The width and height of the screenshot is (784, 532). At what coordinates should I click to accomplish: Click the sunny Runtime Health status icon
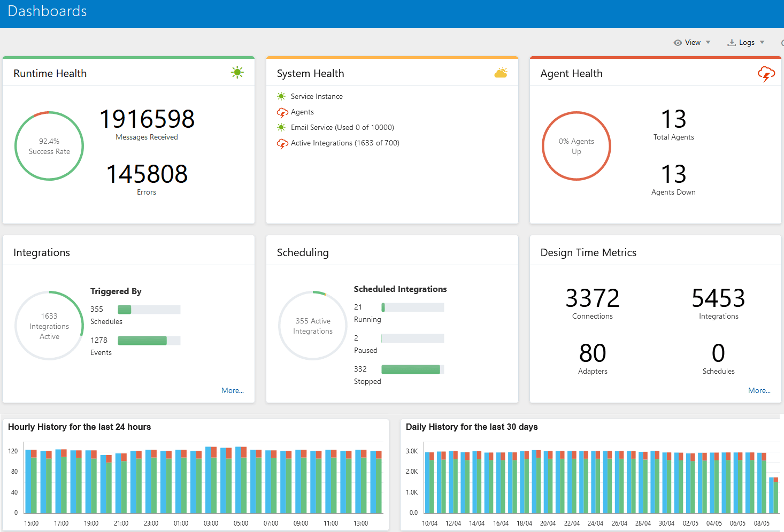point(237,73)
